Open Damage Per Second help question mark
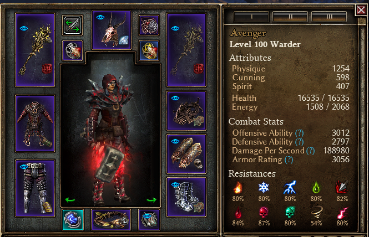The width and height of the screenshot is (369, 237). (310, 151)
